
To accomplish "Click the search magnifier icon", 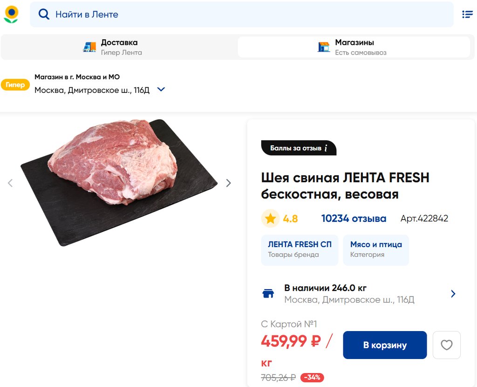I will [44, 14].
